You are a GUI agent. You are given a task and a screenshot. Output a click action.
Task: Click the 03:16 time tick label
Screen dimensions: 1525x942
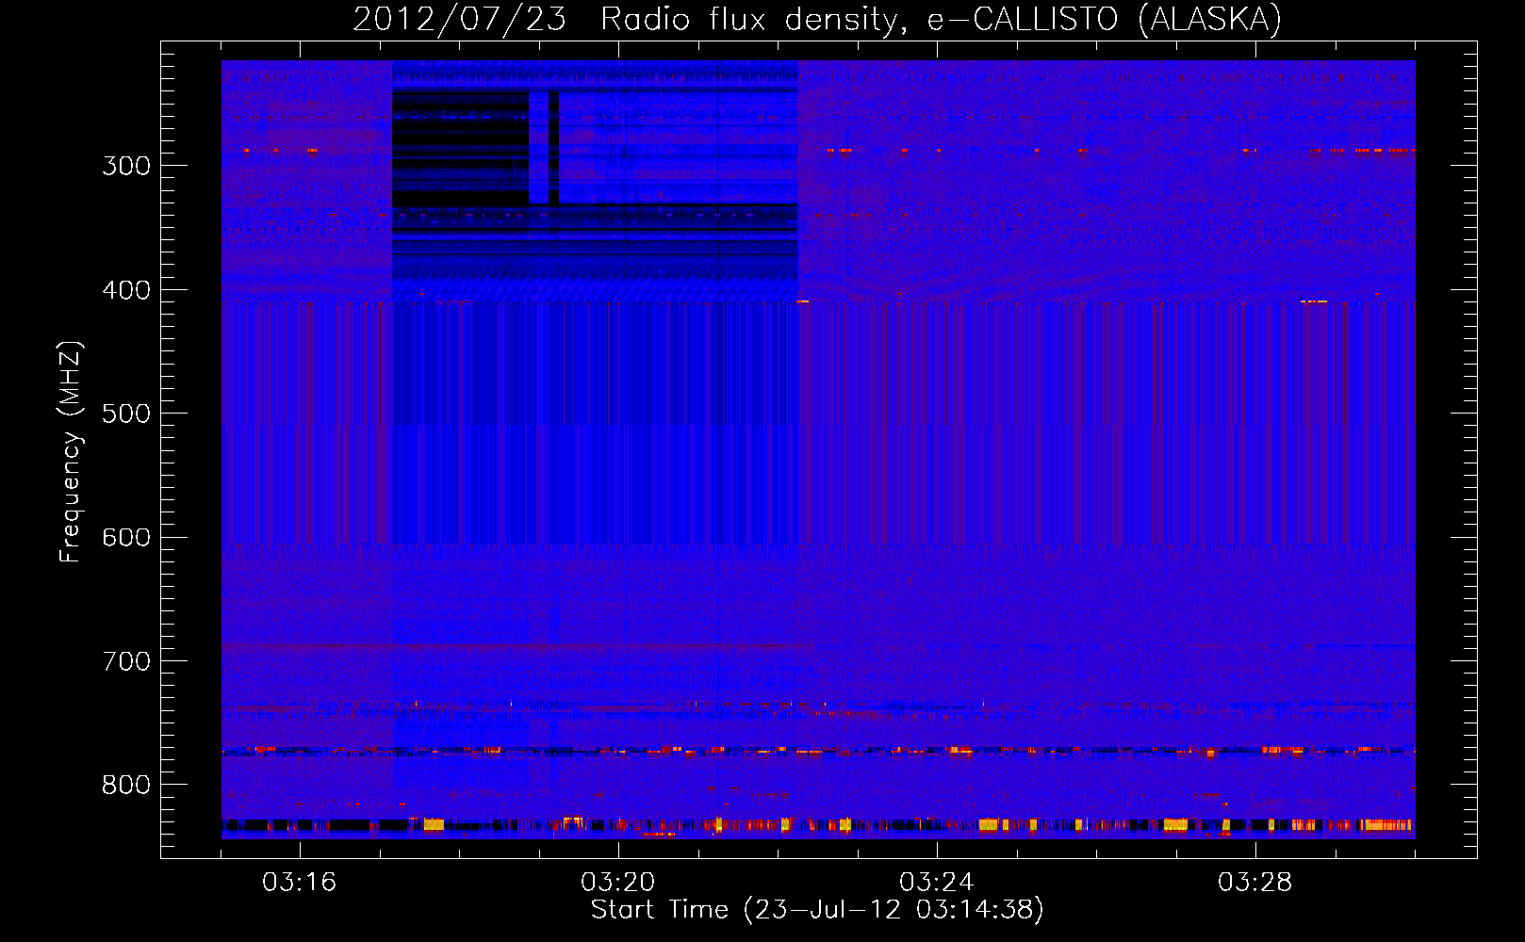click(x=300, y=883)
